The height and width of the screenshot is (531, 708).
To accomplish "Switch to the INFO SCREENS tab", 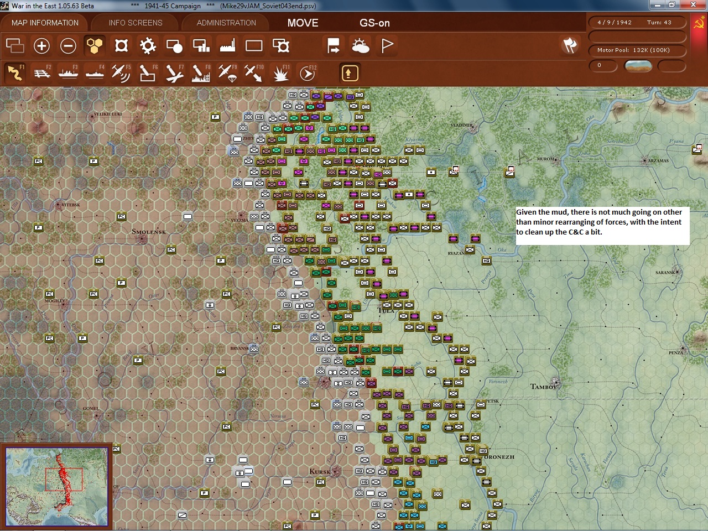I will pos(136,23).
